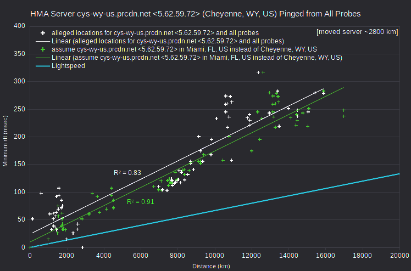
Task: Click the white linear trend legend line
Action: pos(43,41)
